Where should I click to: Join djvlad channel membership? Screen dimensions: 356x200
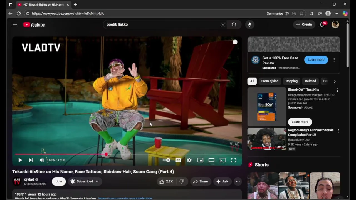pyautogui.click(x=59, y=181)
